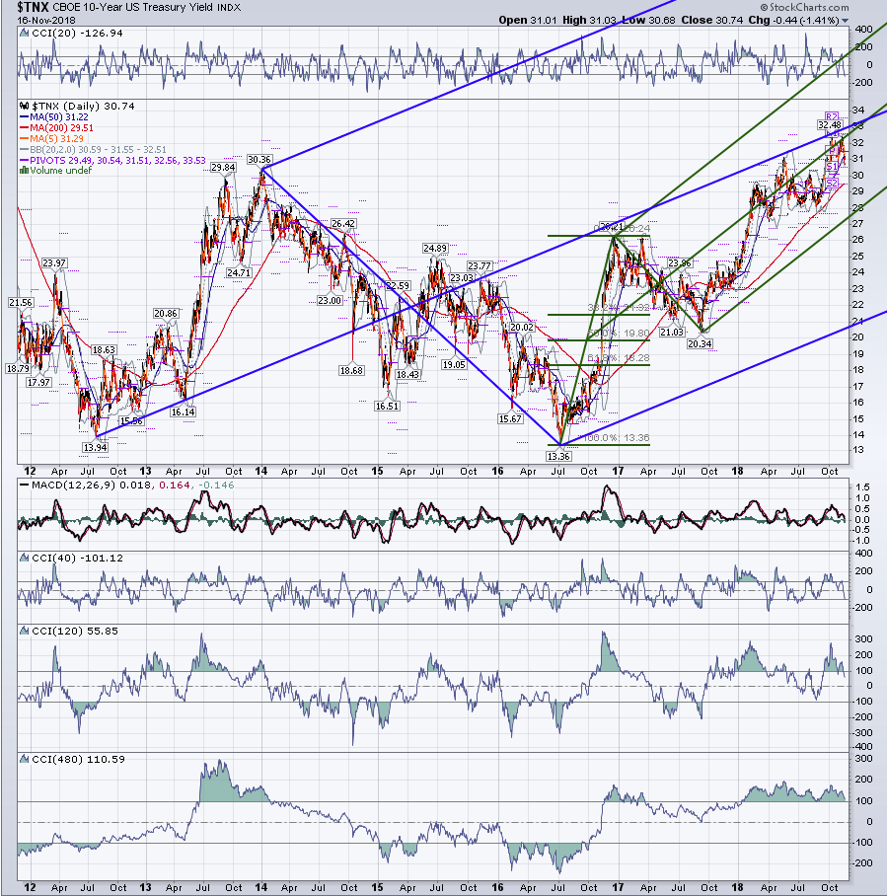Click the 'CCI(40) -101.12' panel label

77,558
